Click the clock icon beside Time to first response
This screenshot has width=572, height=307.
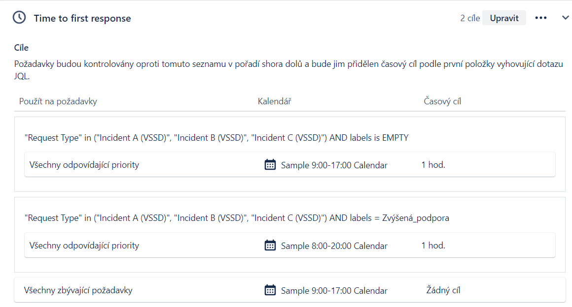pyautogui.click(x=19, y=18)
